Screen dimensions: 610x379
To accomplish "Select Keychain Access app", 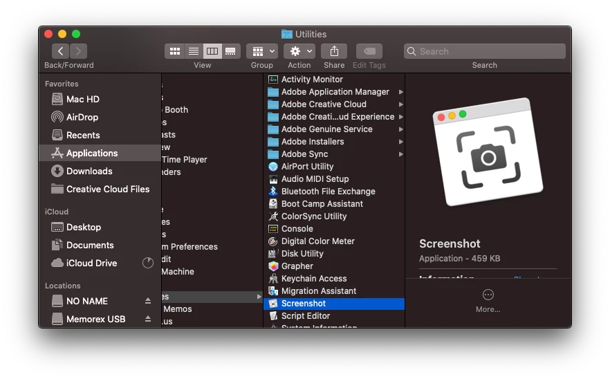I will 334,279.
